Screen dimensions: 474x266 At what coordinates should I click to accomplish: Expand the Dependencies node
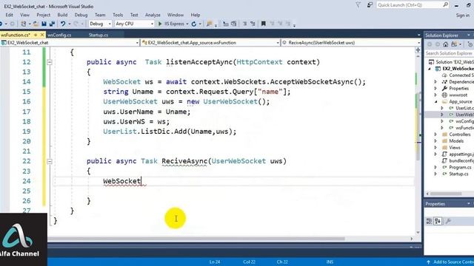pos(436,82)
